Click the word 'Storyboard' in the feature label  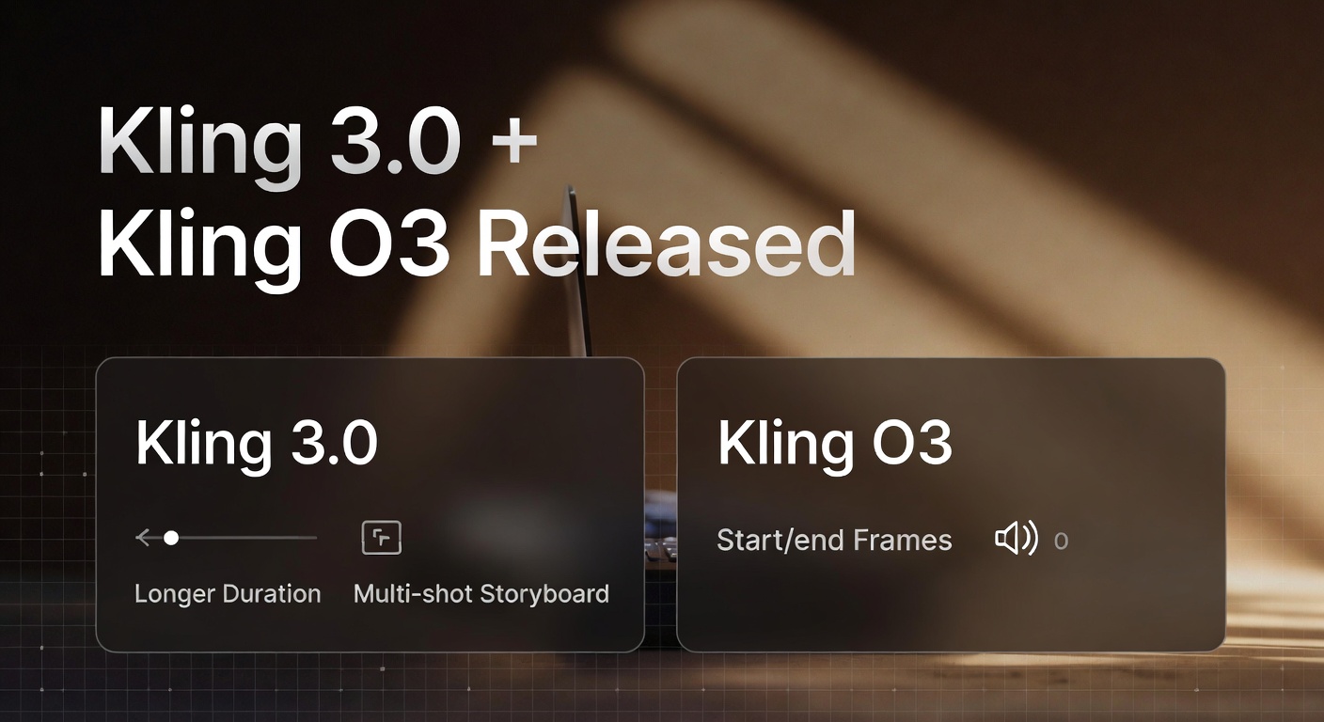[544, 594]
